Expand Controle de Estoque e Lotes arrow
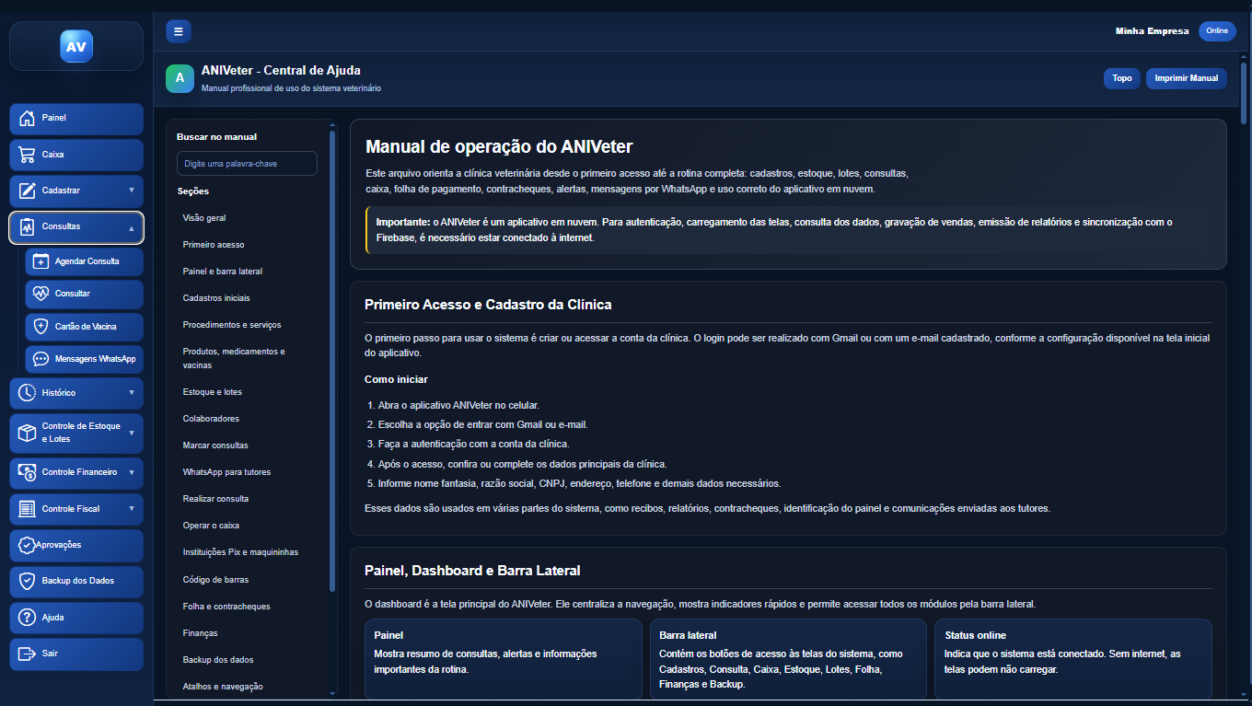The image size is (1252, 706). 132,433
